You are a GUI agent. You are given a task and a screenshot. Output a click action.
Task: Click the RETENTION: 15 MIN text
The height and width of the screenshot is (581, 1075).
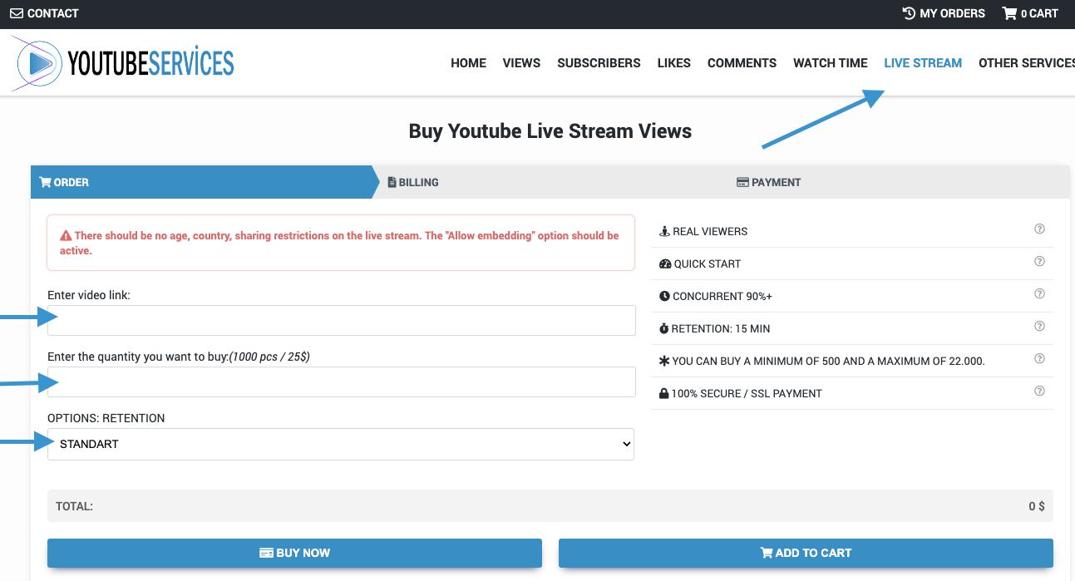pyautogui.click(x=721, y=328)
